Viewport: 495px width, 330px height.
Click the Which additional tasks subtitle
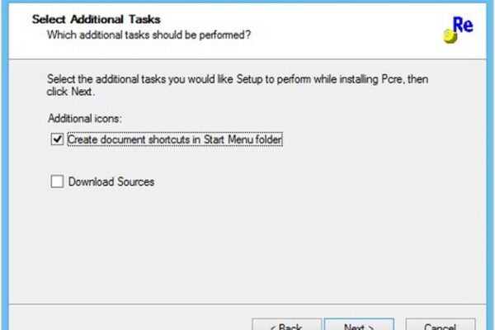click(148, 35)
